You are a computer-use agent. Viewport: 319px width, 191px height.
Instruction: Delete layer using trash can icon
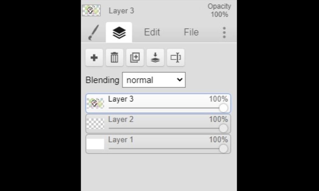114,57
